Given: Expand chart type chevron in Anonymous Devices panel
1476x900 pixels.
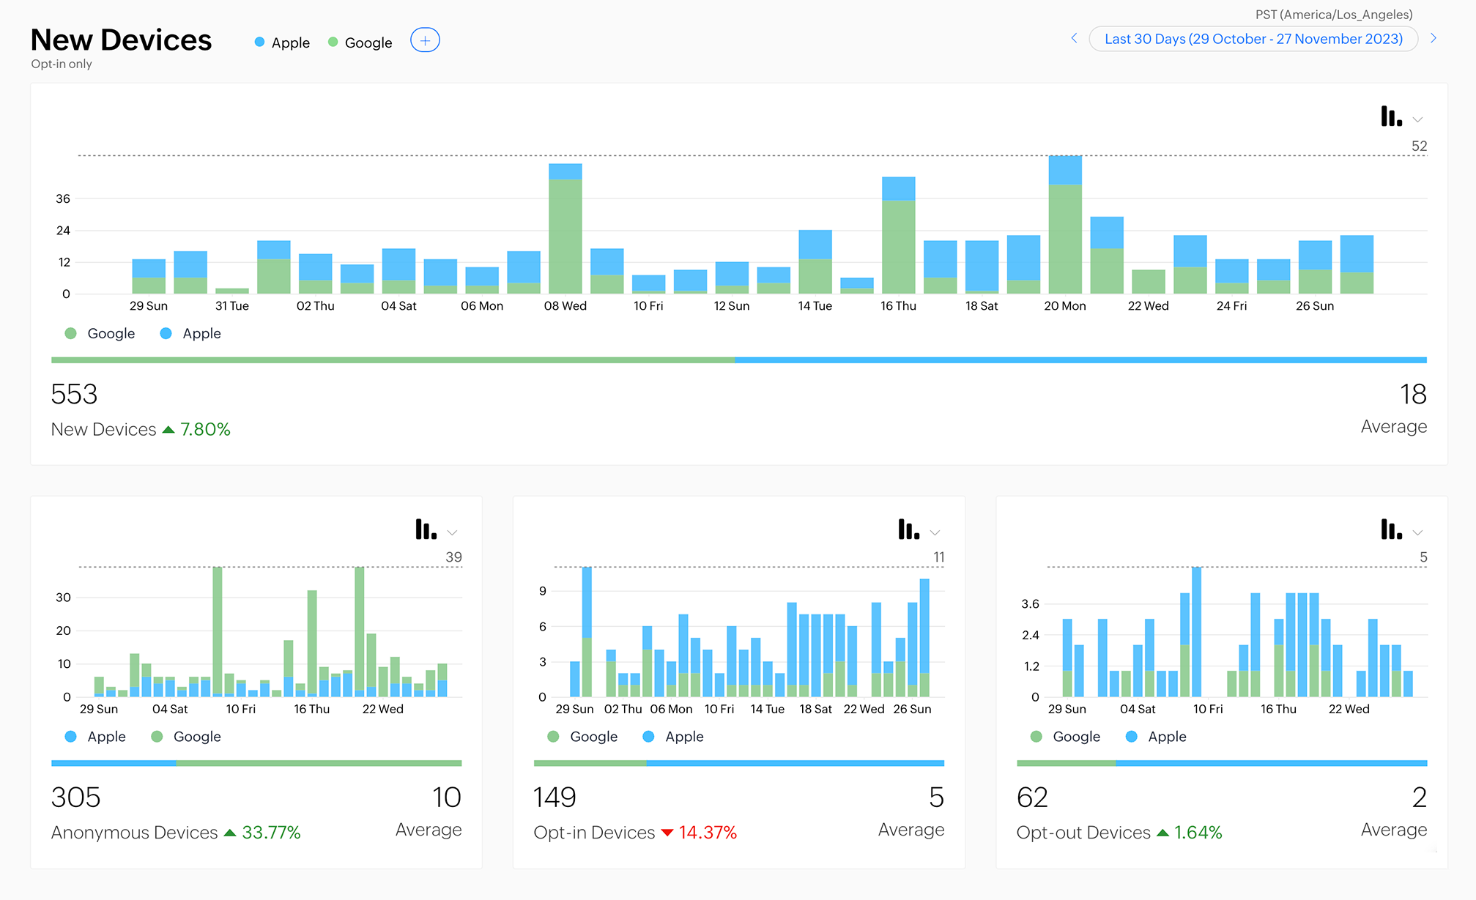Looking at the screenshot, I should pyautogui.click(x=452, y=532).
